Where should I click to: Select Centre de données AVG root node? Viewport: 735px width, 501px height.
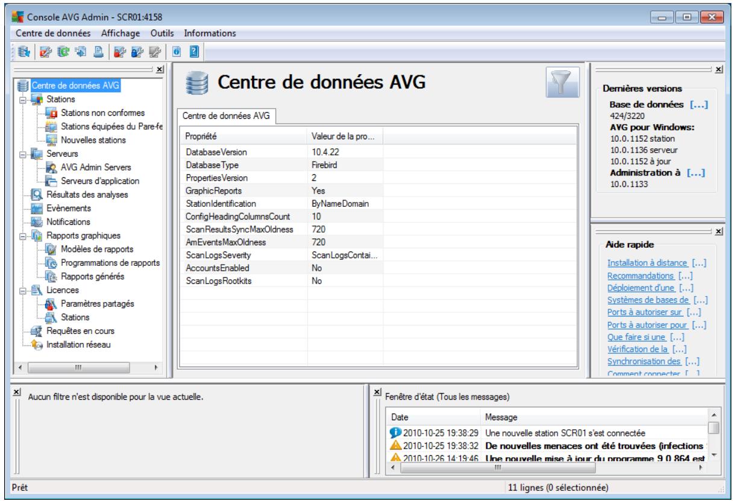pos(75,86)
